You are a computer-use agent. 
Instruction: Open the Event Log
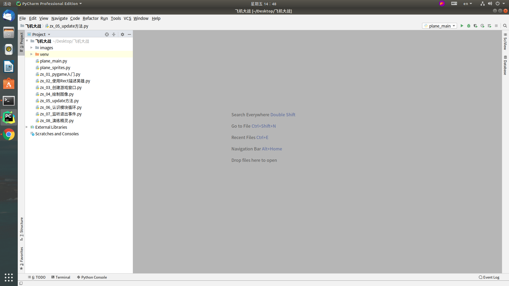coord(489,277)
